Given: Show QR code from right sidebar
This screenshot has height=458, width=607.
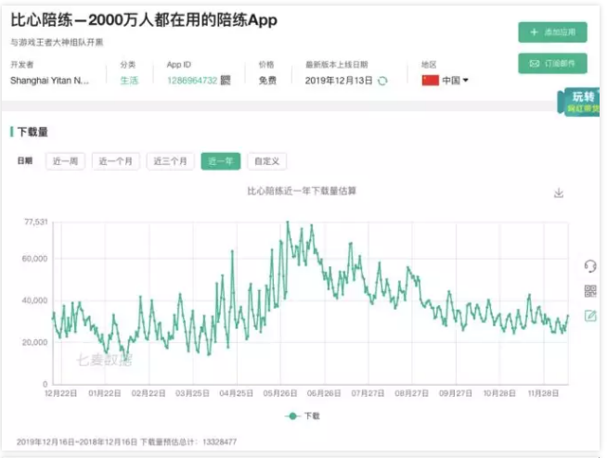Looking at the screenshot, I should 590,291.
